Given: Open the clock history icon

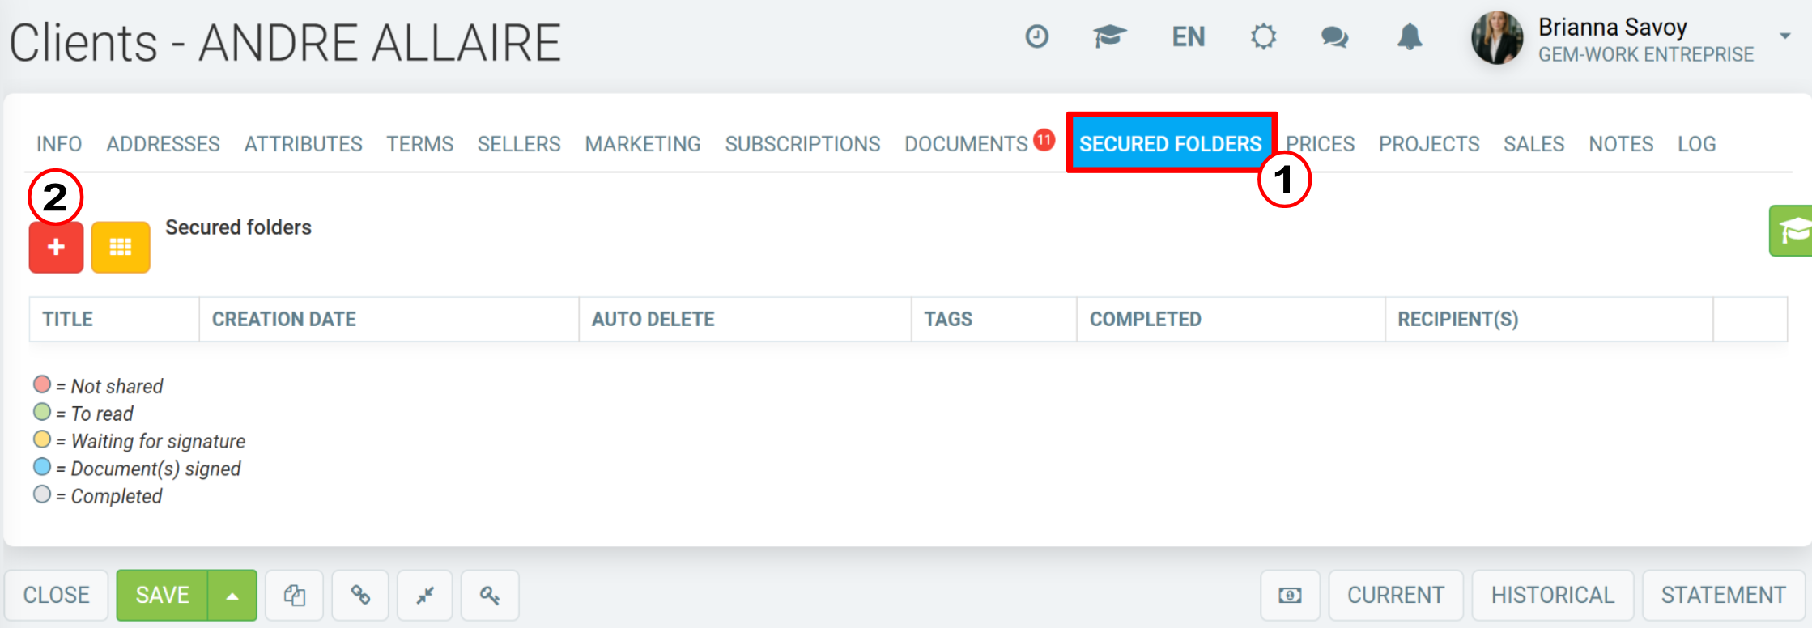Looking at the screenshot, I should click(1036, 36).
